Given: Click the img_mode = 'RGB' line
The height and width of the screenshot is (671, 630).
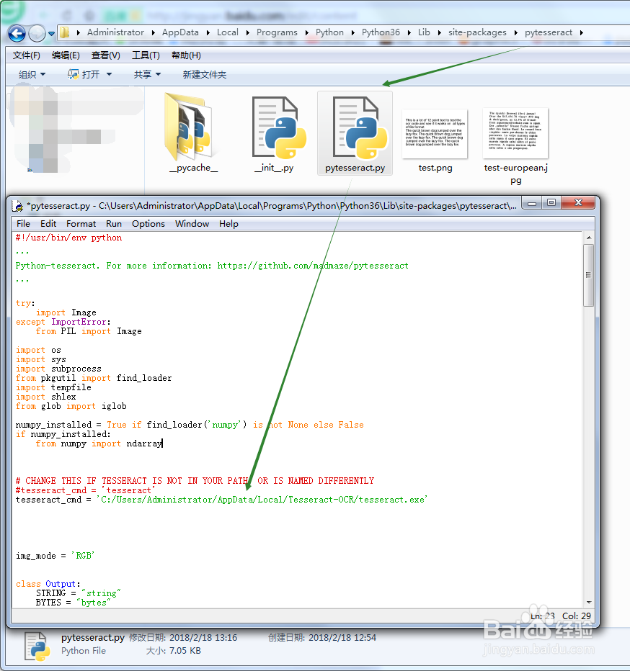Looking at the screenshot, I should 55,556.
